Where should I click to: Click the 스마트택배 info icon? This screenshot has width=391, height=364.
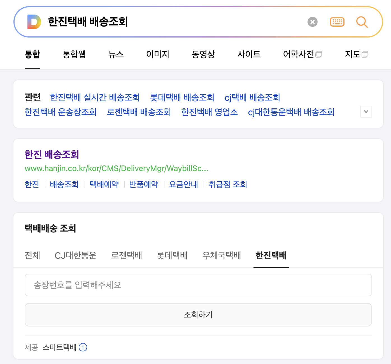pos(83,347)
